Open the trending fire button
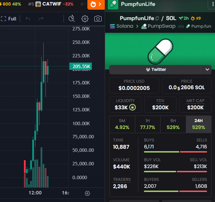 tap(96, 4)
